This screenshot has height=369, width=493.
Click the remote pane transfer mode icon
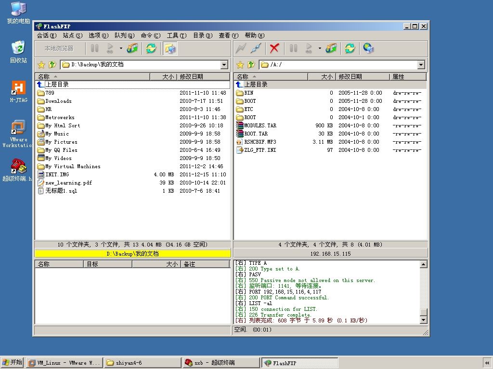[x=331, y=49]
